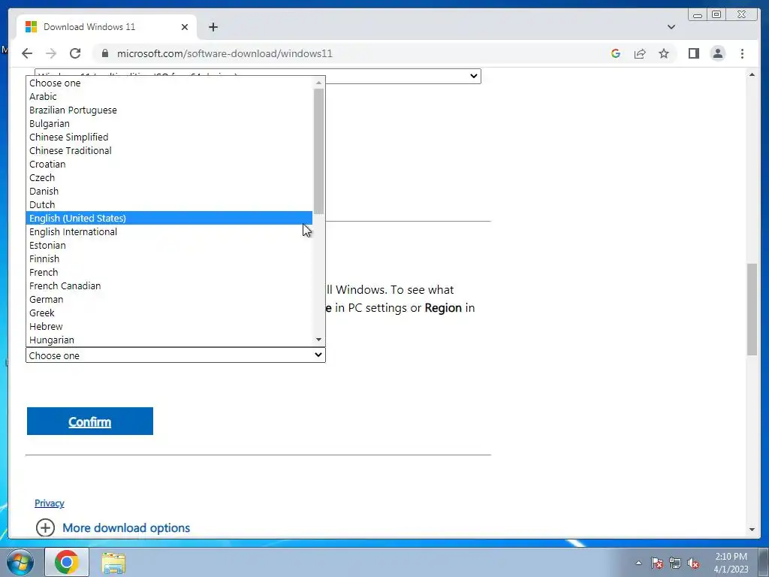Image resolution: width=769 pixels, height=577 pixels.
Task: Open the site info lock icon
Action: [x=104, y=53]
